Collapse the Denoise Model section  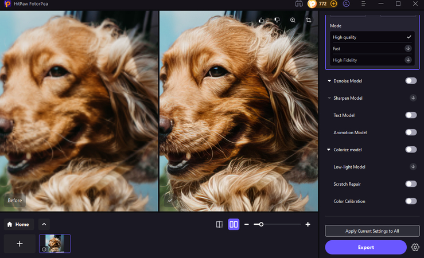[x=329, y=81]
